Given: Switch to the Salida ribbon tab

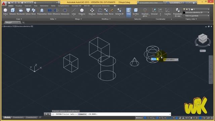Looking at the screenshot, I should 53,6.
